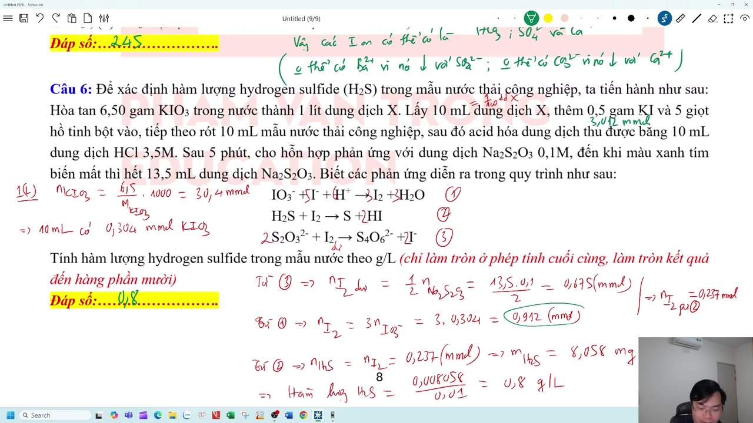Activate the ruler tool
This screenshot has height=423, width=753.
pos(680,18)
